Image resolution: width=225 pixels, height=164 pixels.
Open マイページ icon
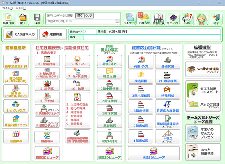[x=130, y=19]
